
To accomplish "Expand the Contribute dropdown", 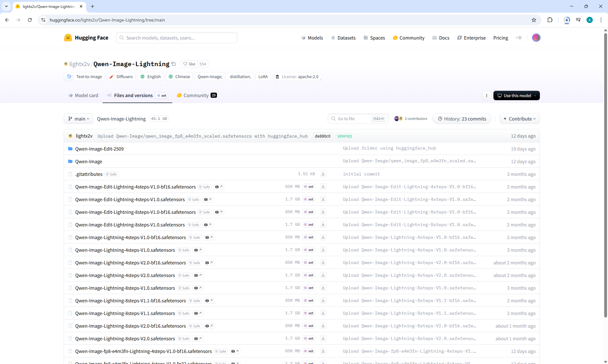I will 519,119.
